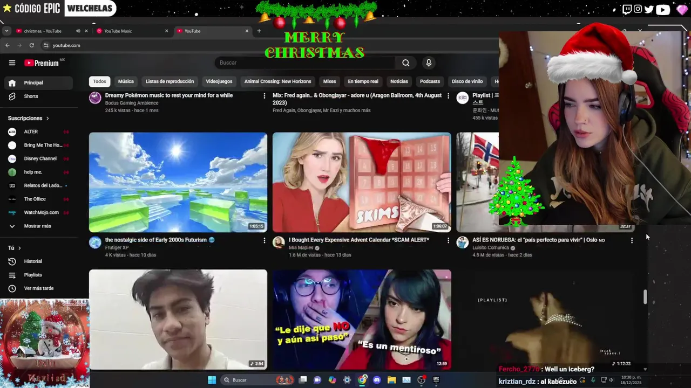The height and width of the screenshot is (388, 691).
Task: Open Epic Games launcher from taskbar
Action: pyautogui.click(x=436, y=380)
